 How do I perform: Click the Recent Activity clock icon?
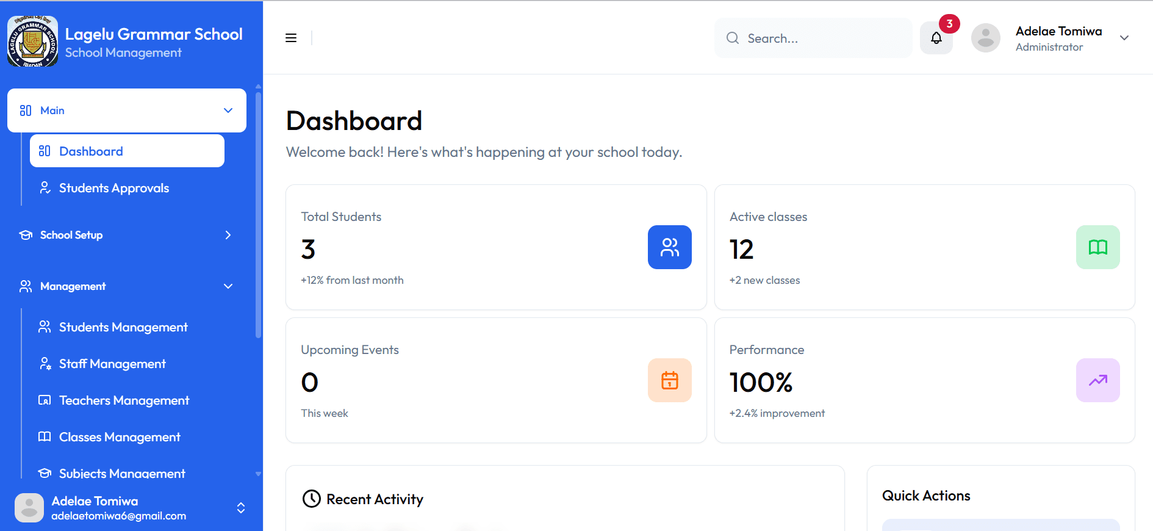point(312,499)
